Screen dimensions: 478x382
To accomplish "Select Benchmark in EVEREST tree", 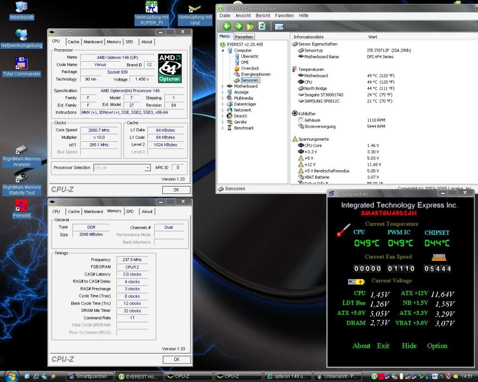I will tap(244, 128).
